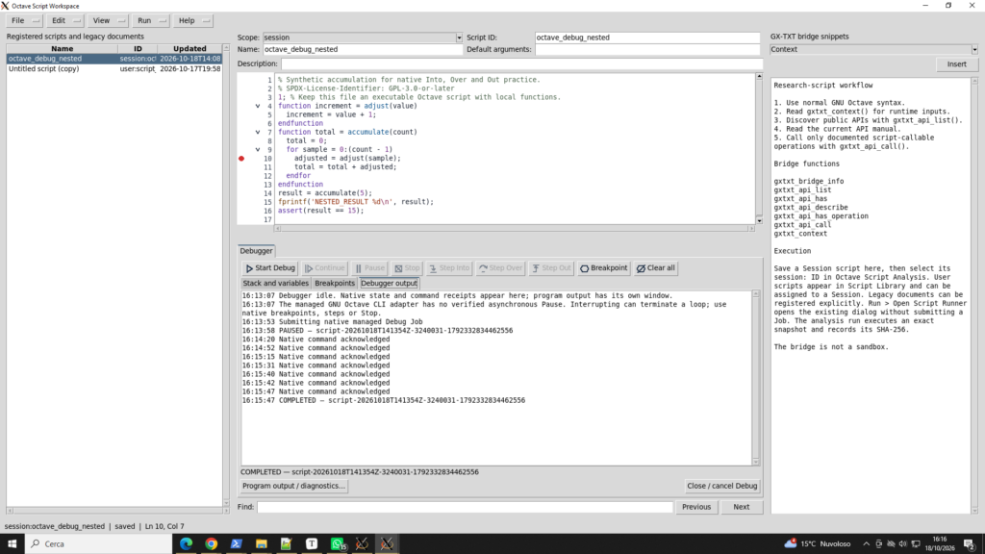Click line 14 accumulate(5) call in editor
This screenshot has height=554, width=985.
pyautogui.click(x=343, y=192)
